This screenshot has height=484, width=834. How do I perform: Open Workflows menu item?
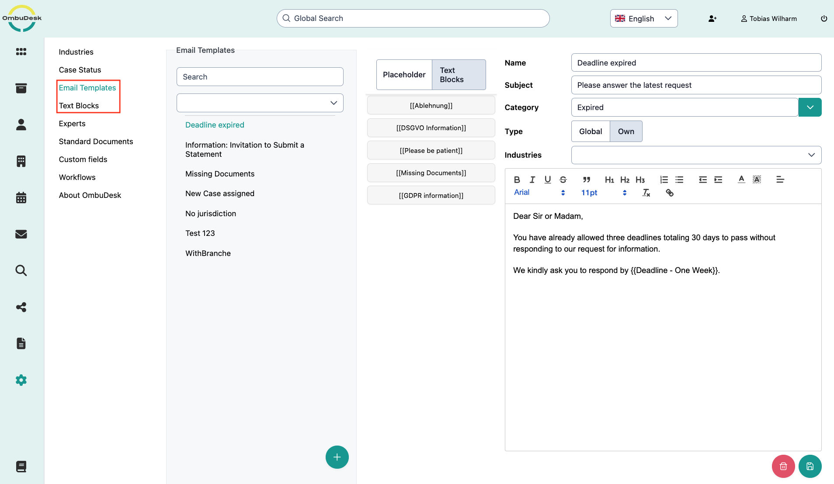77,177
